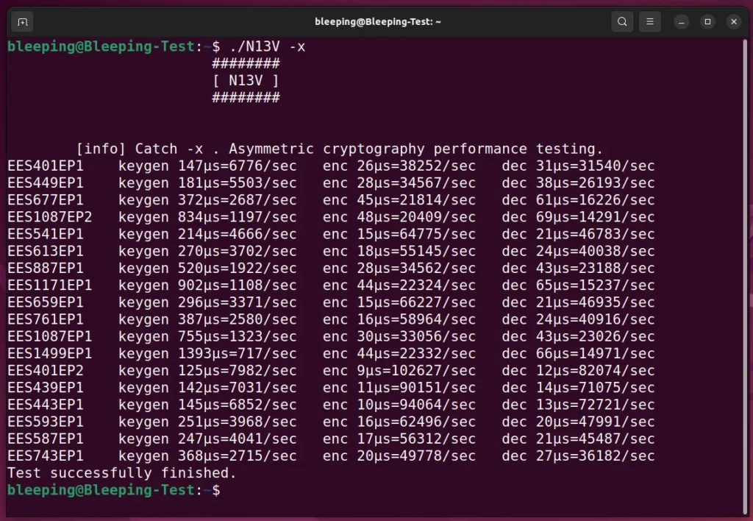Click the window title bleeping@Bleeping-Test

tap(377, 21)
